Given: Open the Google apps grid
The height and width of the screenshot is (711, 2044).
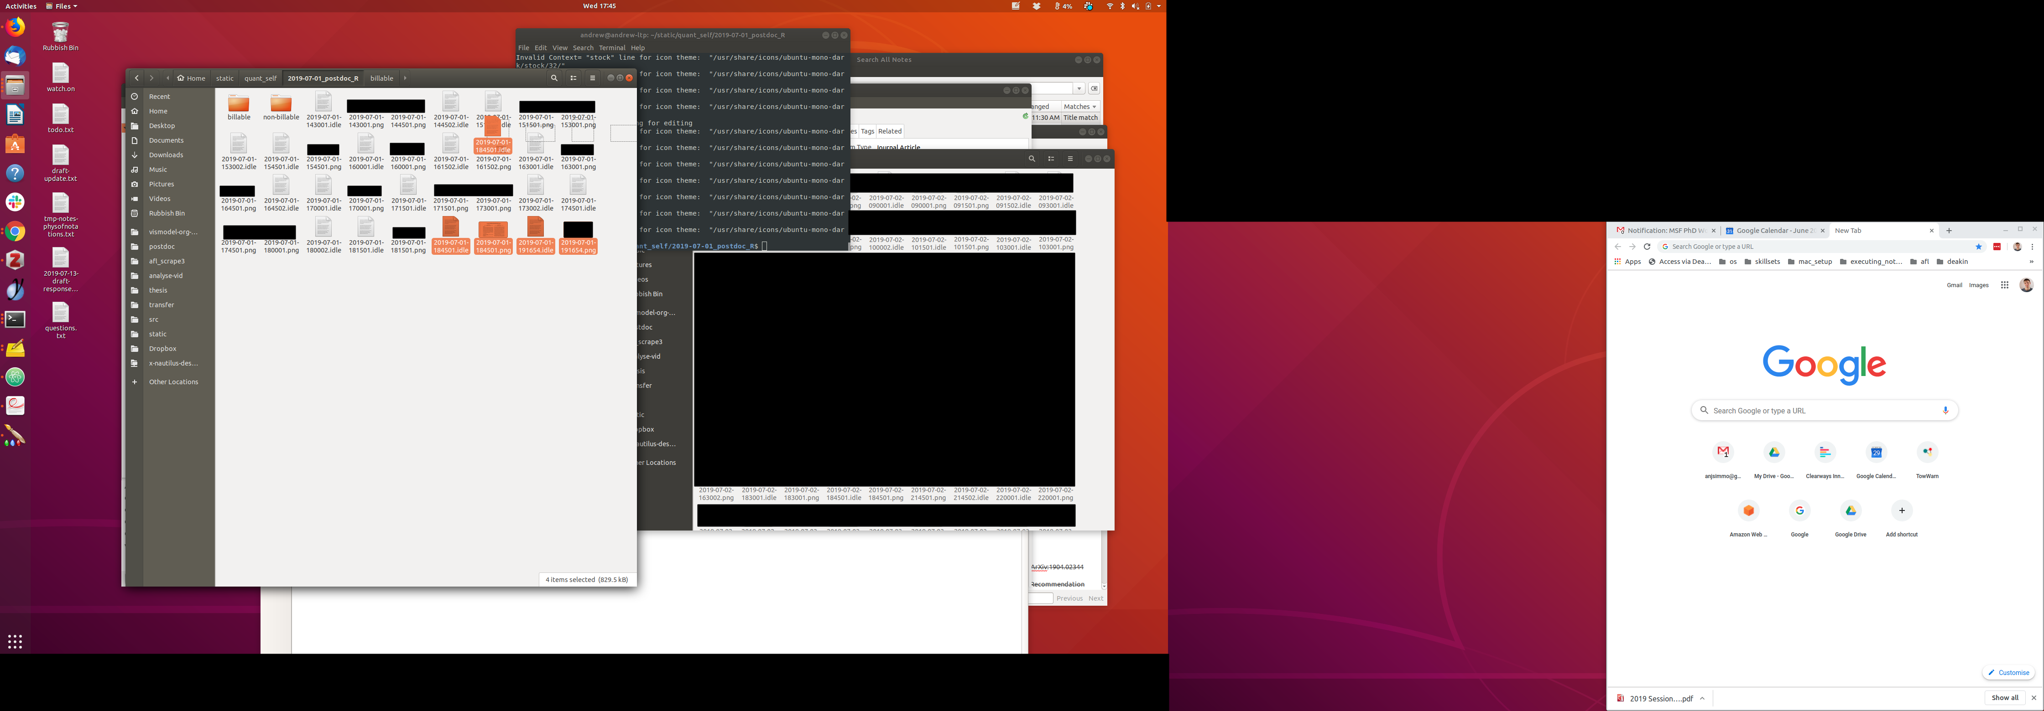Looking at the screenshot, I should click(2004, 285).
